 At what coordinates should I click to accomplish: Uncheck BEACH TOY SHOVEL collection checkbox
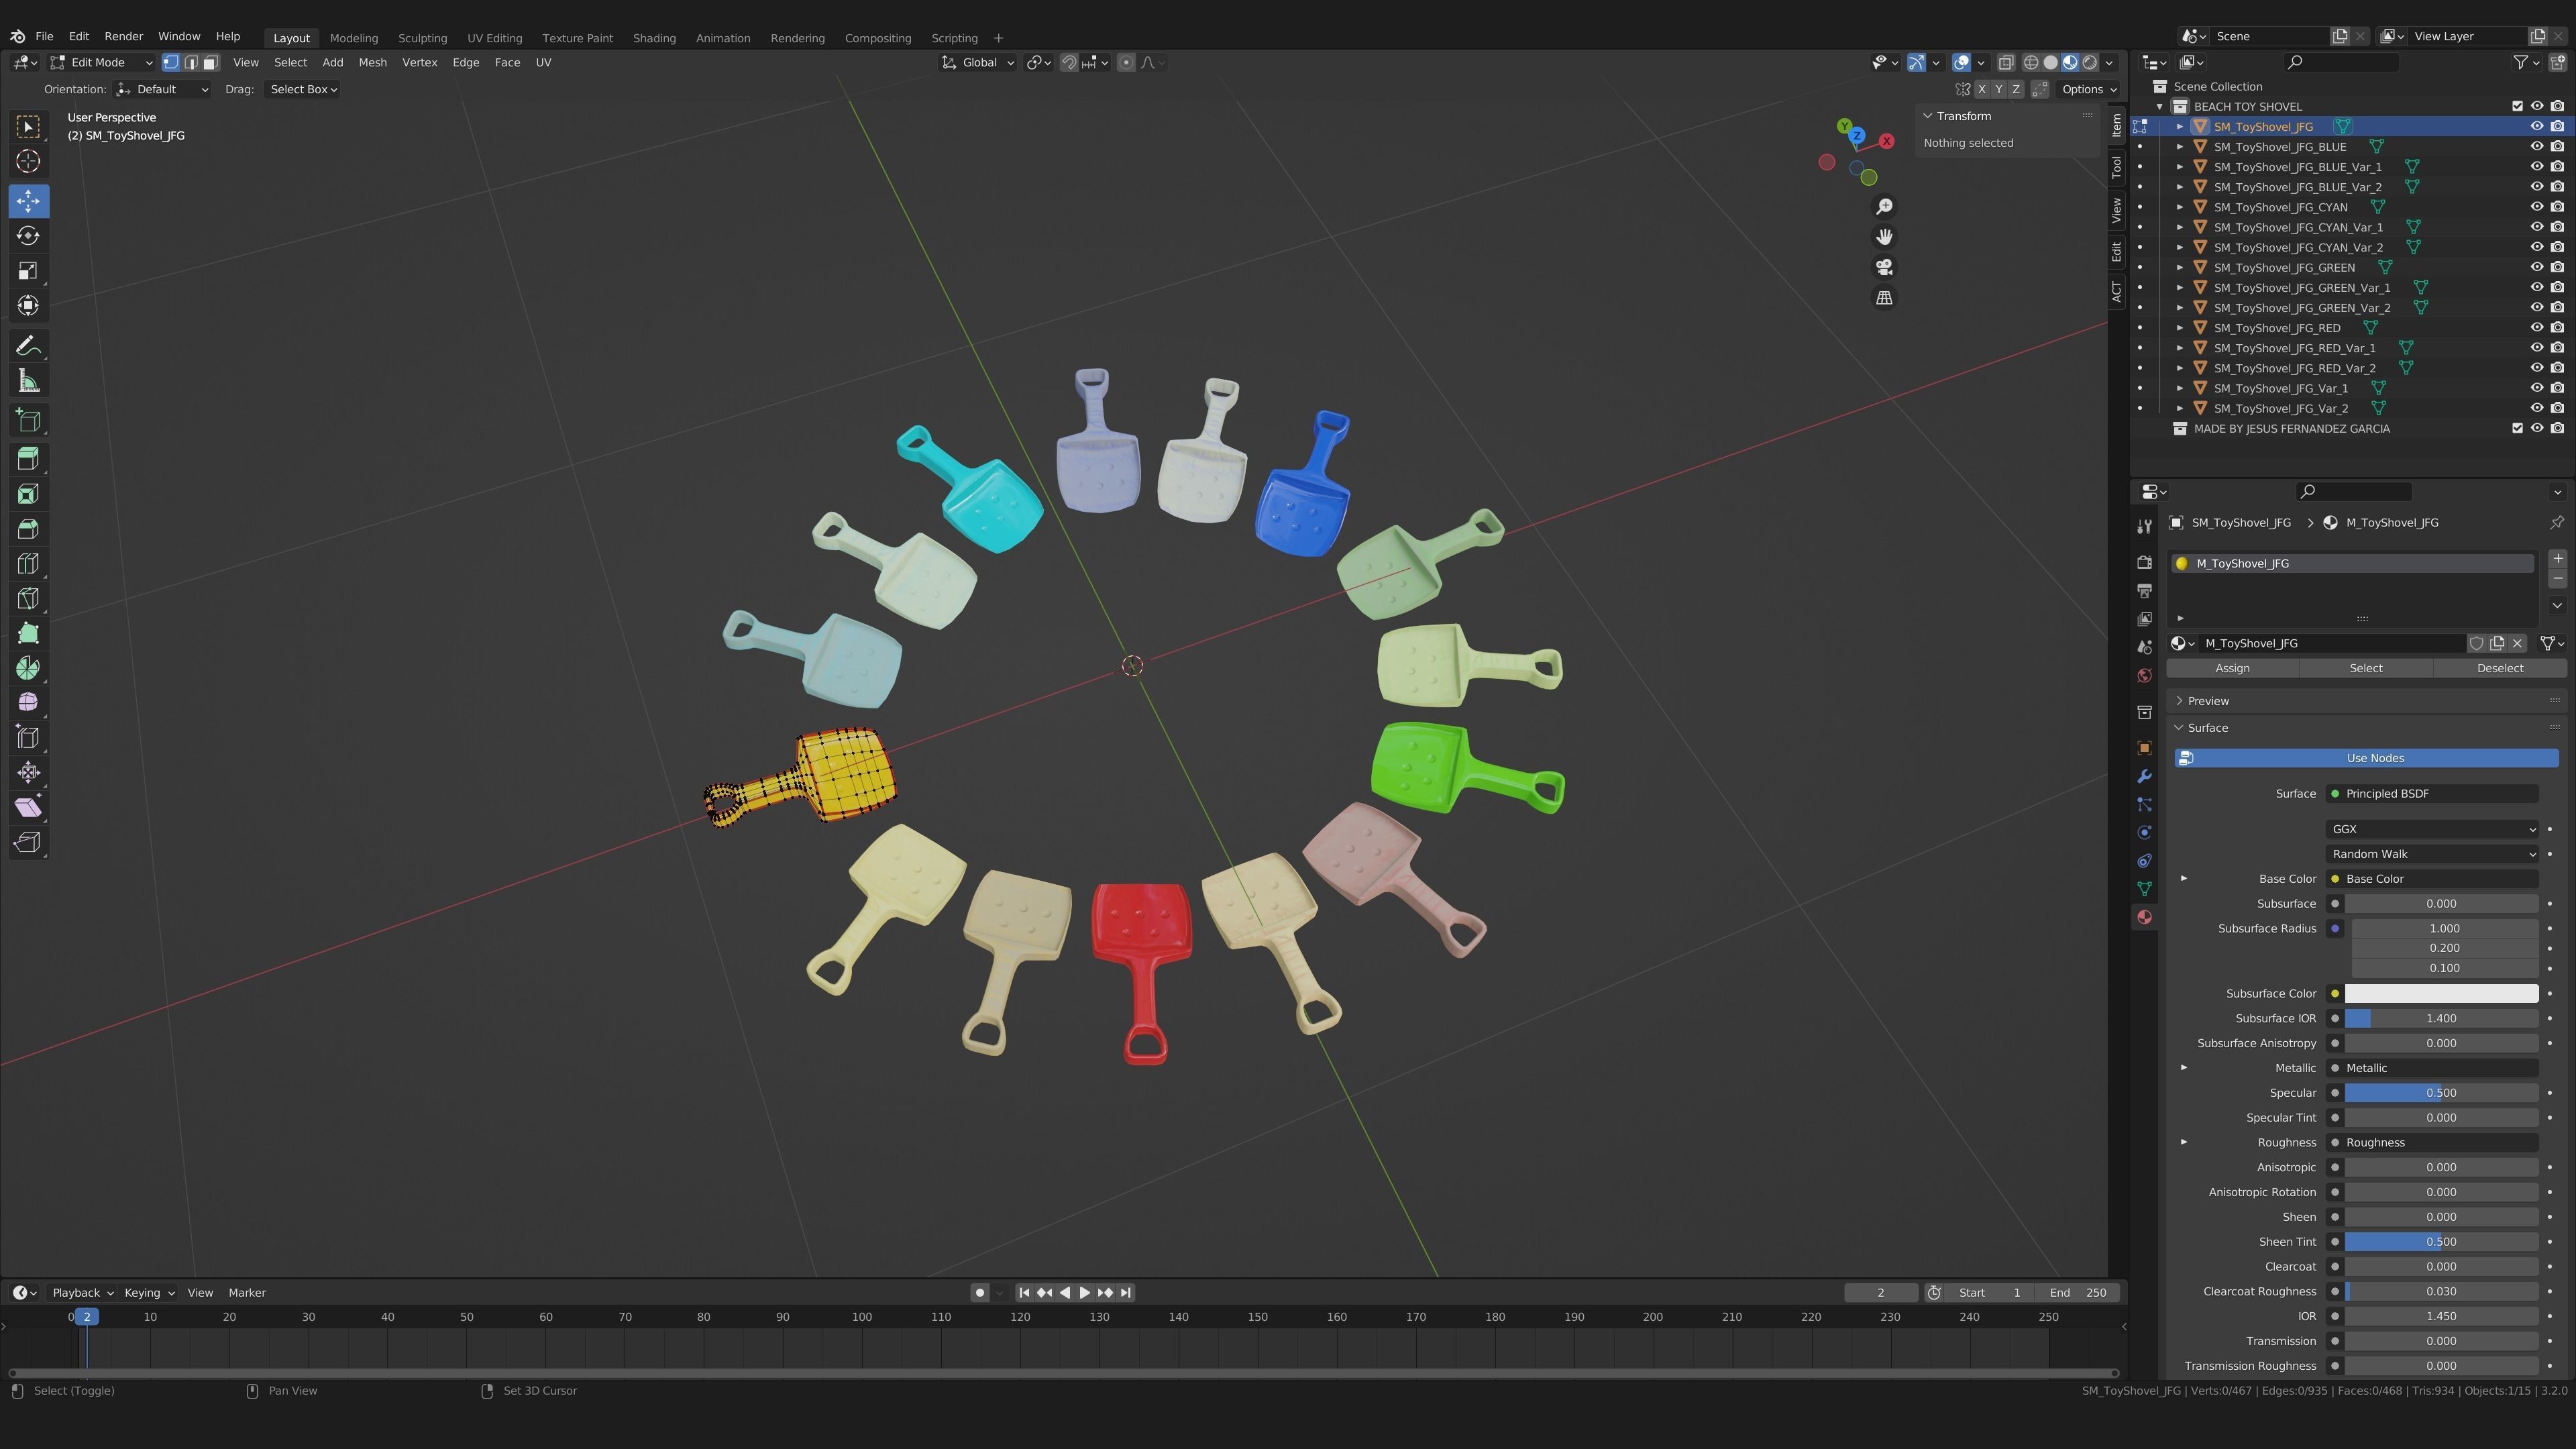coord(2517,106)
